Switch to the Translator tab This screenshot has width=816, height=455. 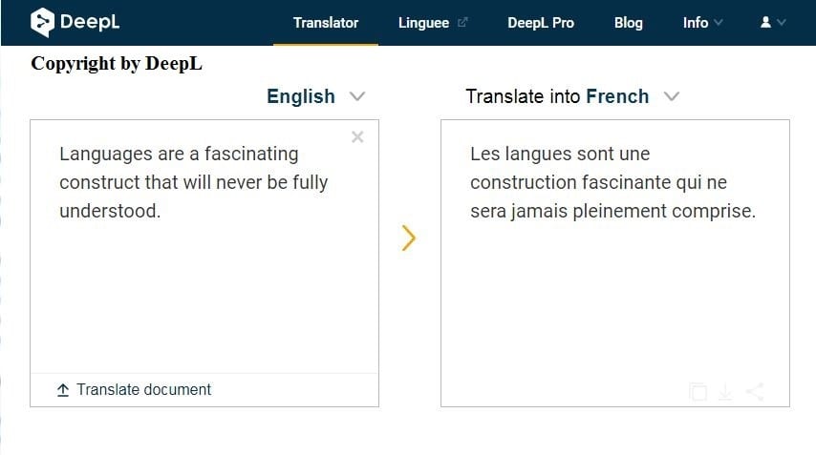(x=326, y=22)
